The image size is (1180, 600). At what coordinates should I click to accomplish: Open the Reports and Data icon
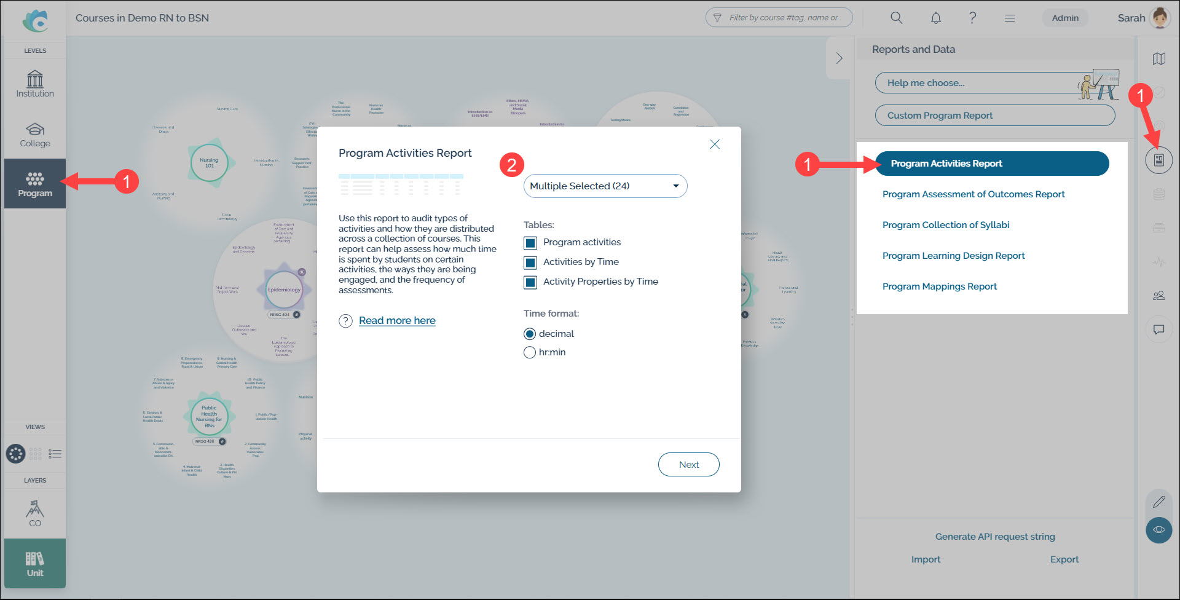1159,160
